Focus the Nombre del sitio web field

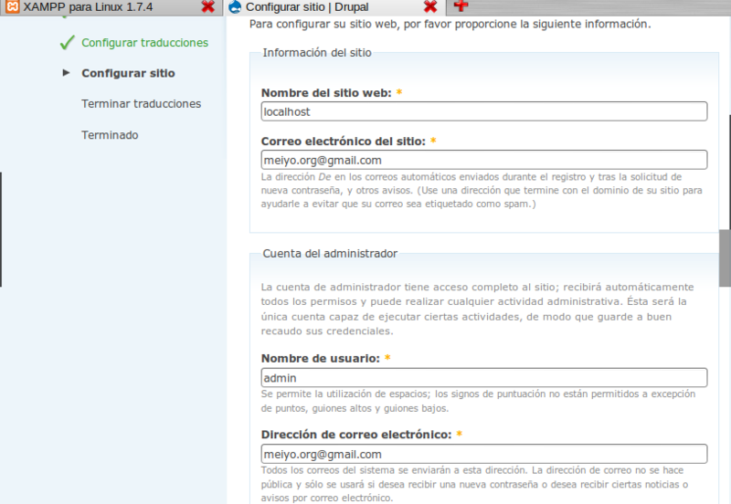(x=483, y=111)
